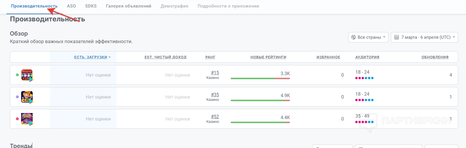The width and height of the screenshot is (466, 148).
Task: Select Подробности о приложении tab
Action: 228,6
